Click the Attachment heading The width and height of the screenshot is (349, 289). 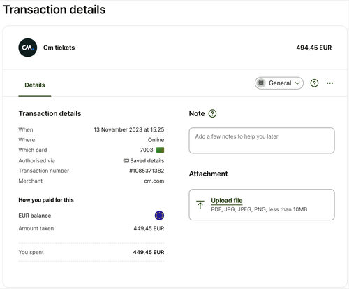point(209,174)
